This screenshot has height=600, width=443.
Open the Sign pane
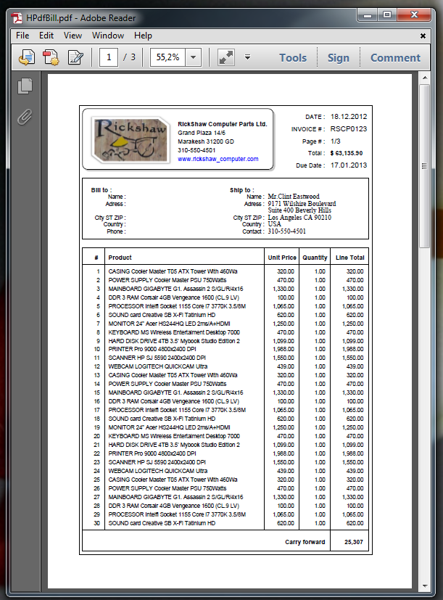coord(338,58)
